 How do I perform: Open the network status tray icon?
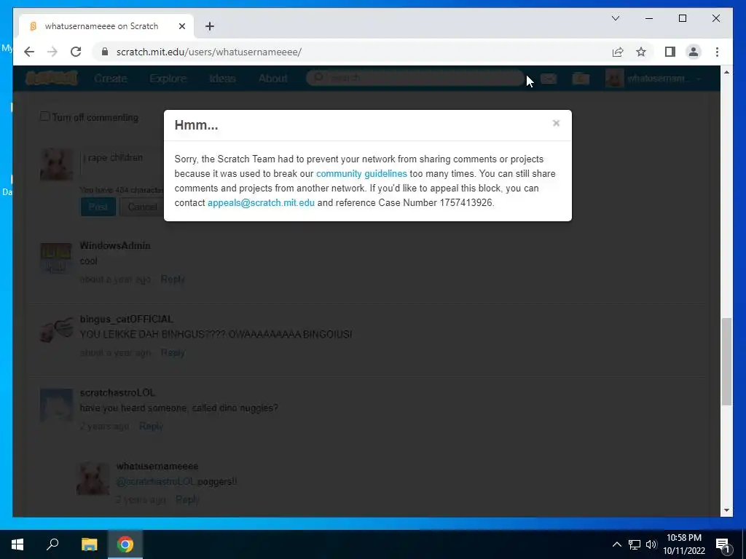635,544
